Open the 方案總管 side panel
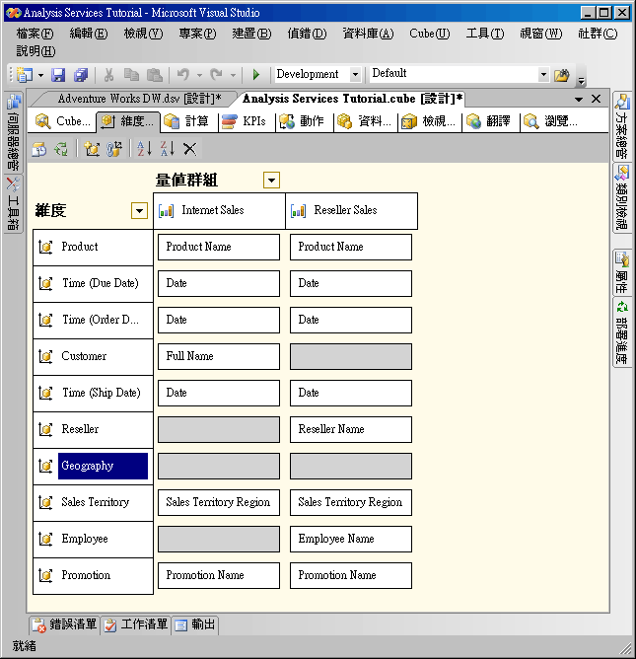The width and height of the screenshot is (636, 659). [622, 126]
